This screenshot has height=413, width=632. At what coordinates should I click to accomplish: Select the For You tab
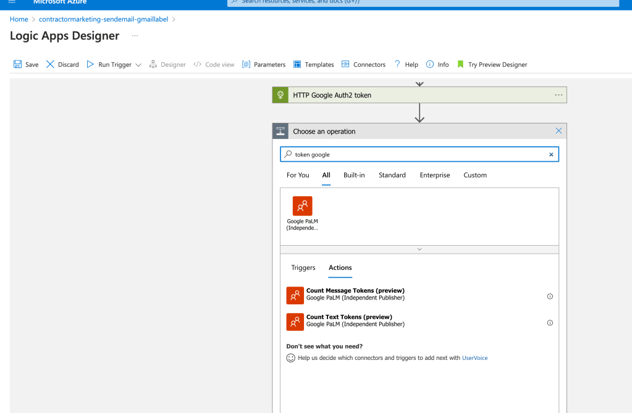click(x=298, y=175)
